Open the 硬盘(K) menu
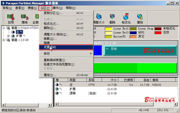 pyautogui.click(x=32, y=8)
